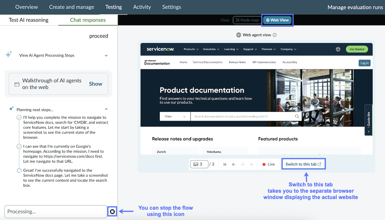Open the Activity tab
This screenshot has height=220, width=385.
click(142, 7)
